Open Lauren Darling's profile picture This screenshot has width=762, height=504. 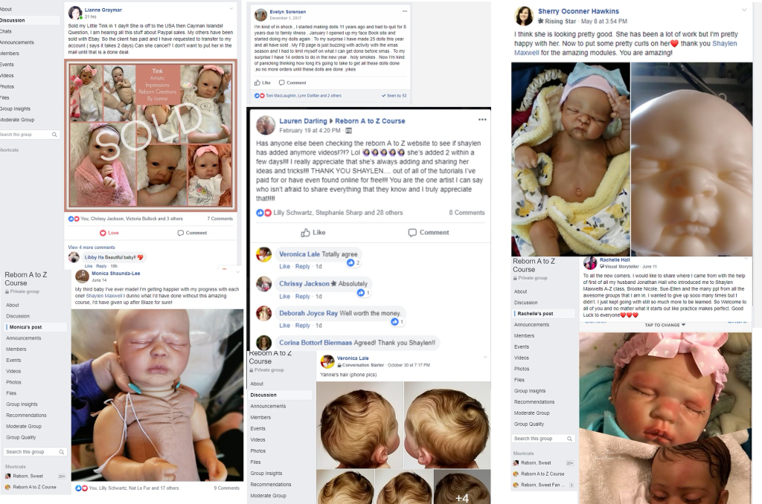266,126
